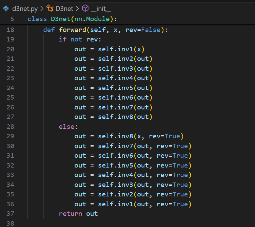255x227 pixels.
Task: Place cursor on 'def forward' definition
Action: pos(64,30)
